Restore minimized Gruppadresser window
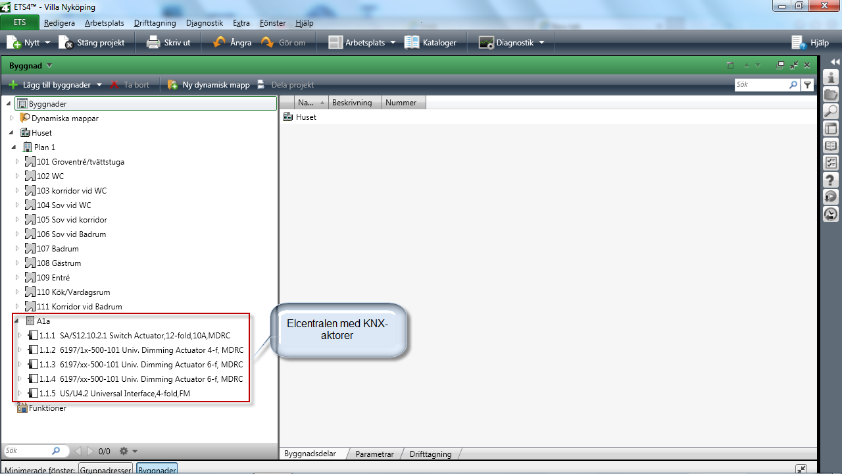 [x=105, y=469]
